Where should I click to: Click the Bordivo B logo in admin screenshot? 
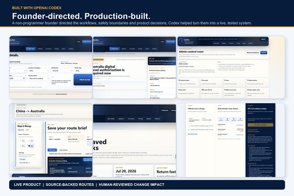[182, 41]
